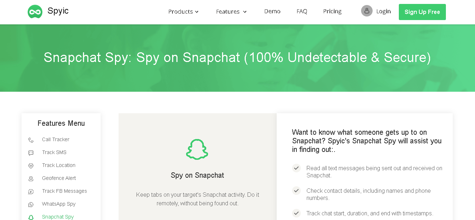The width and height of the screenshot is (475, 220).
Task: Click the Login link
Action: [383, 11]
